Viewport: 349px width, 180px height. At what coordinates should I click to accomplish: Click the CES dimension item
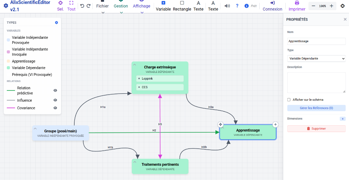pyautogui.click(x=160, y=87)
